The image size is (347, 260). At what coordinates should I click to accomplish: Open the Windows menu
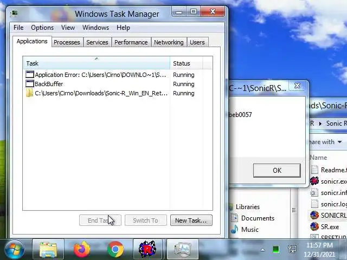tap(95, 28)
